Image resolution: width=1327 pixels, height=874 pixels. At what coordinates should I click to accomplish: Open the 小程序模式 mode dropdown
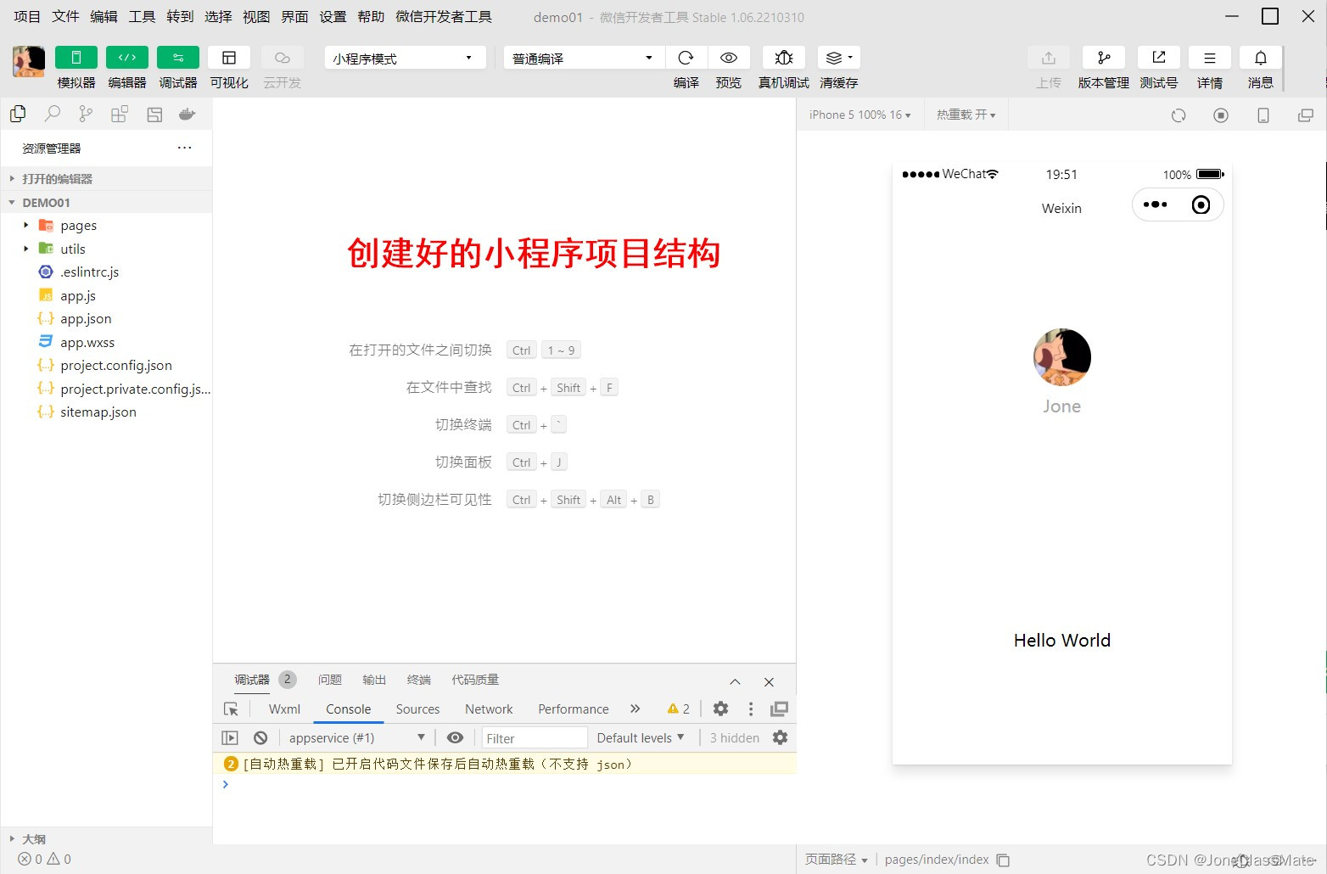404,58
